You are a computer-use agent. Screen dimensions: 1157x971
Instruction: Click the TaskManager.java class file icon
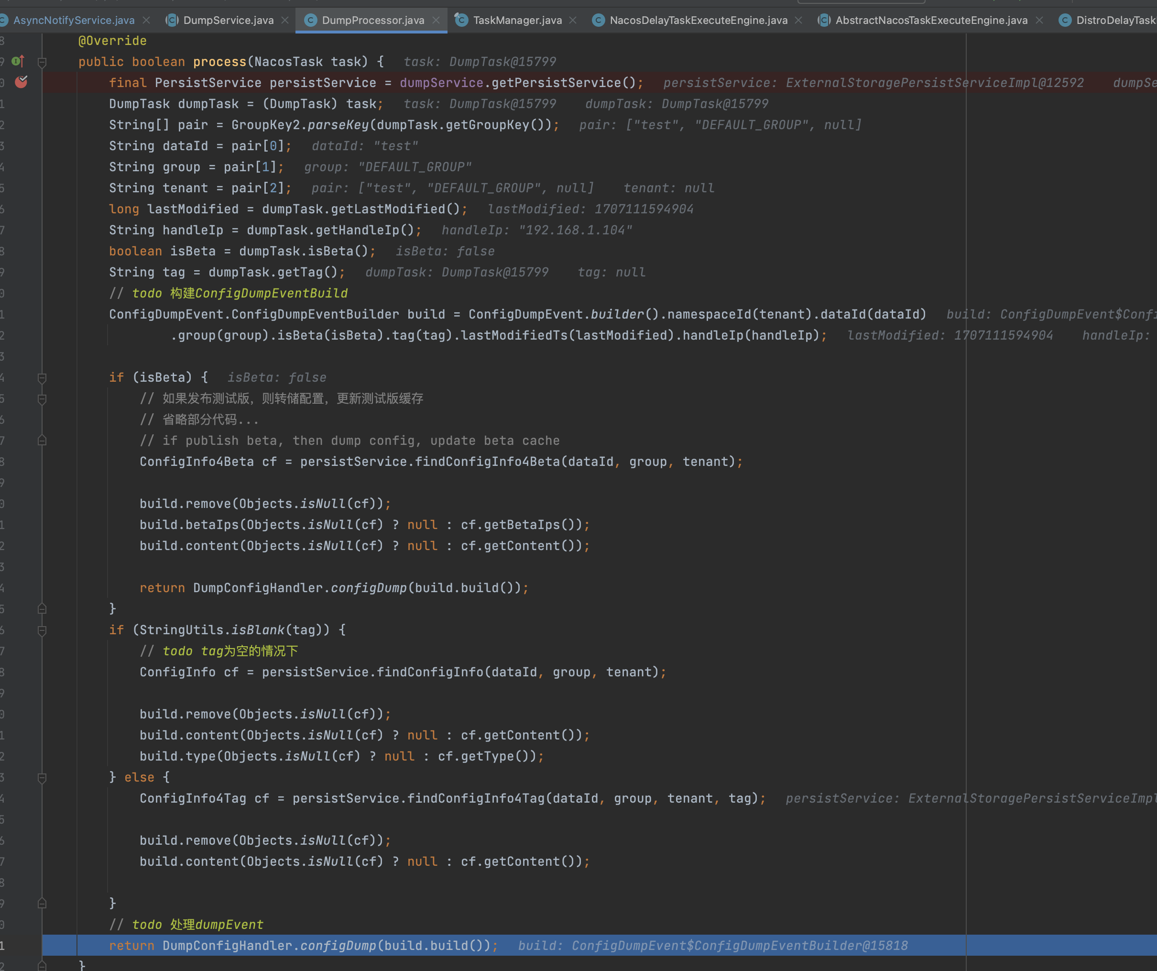click(461, 21)
